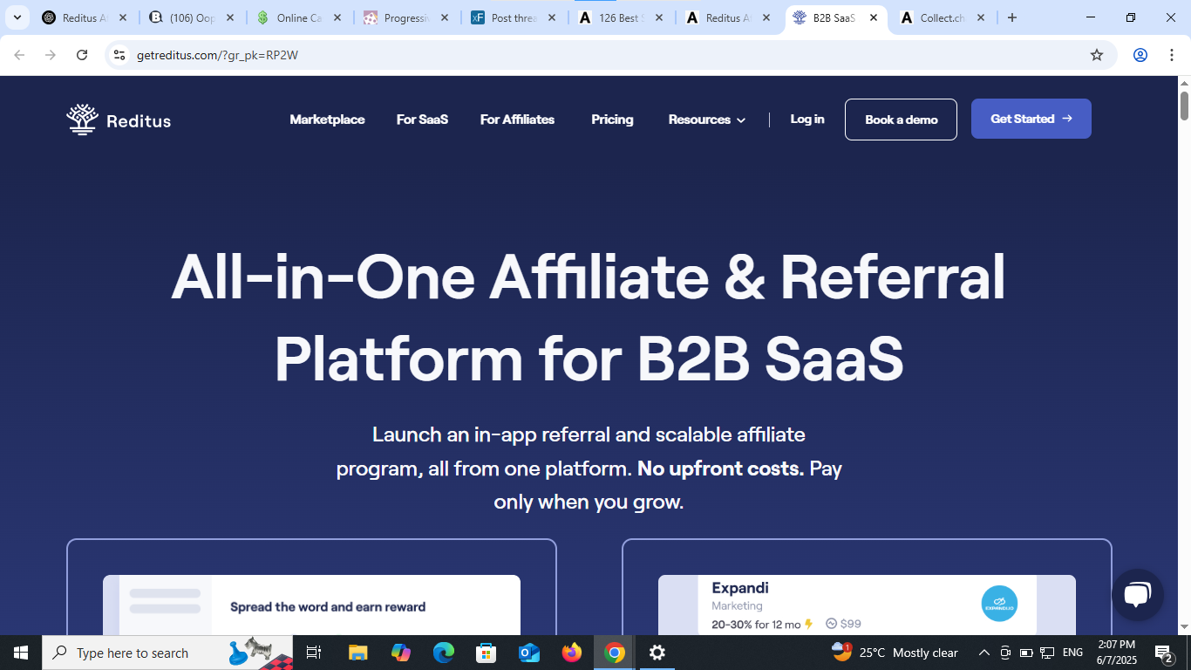
Task: Switch to the Post thread tab
Action: pos(515,17)
